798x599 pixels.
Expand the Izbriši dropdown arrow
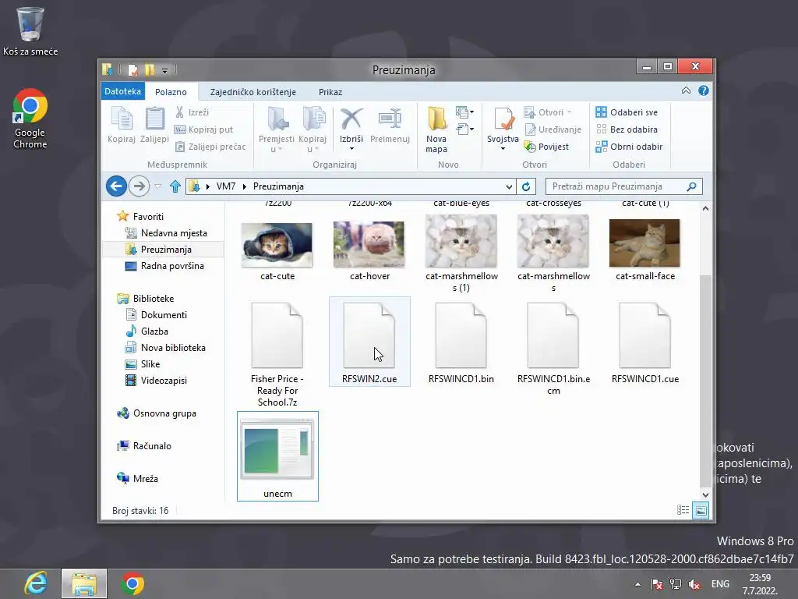point(351,149)
